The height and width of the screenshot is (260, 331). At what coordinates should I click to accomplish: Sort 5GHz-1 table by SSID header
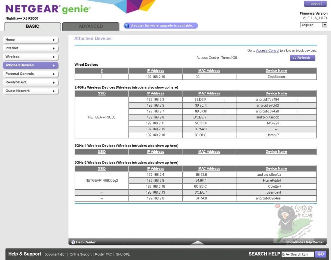(x=102, y=152)
